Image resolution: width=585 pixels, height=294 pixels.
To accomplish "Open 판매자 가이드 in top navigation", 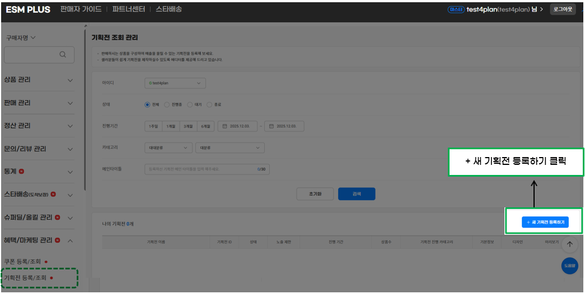I will pos(81,10).
